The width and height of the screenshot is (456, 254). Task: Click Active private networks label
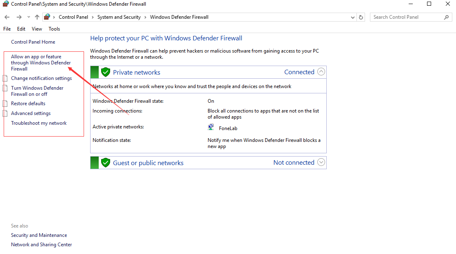coord(118,127)
